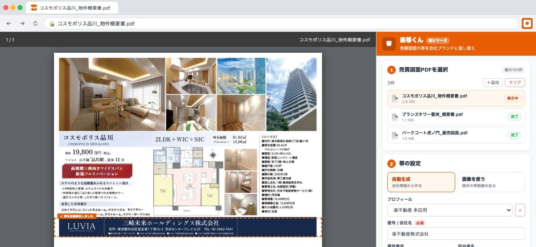
Task: Click the PDF favicon on the tab
Action: pyautogui.click(x=34, y=8)
